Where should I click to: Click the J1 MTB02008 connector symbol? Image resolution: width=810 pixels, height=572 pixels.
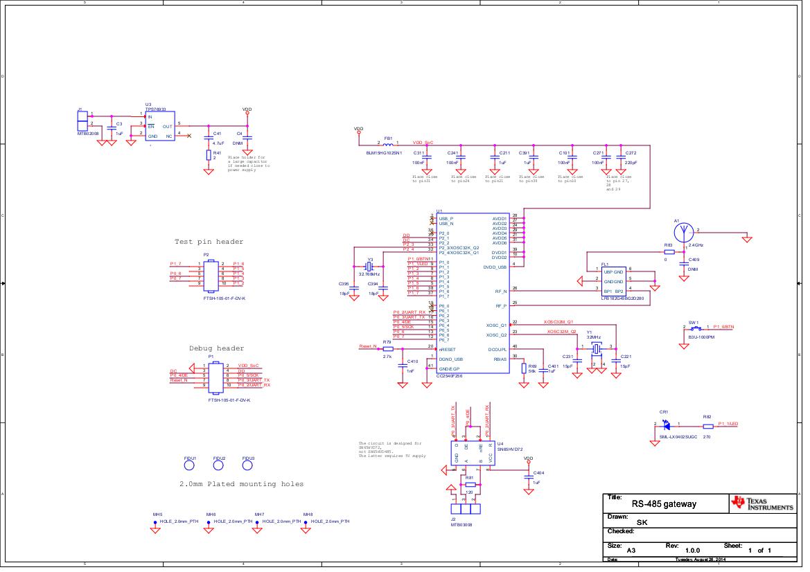pos(82,122)
